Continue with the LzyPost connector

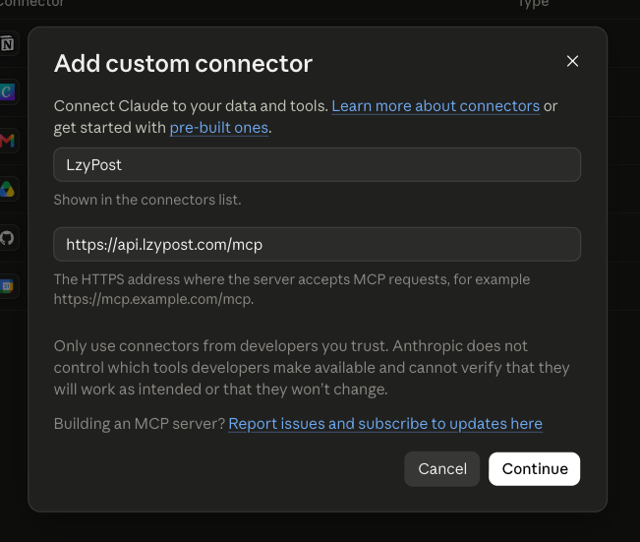point(534,469)
